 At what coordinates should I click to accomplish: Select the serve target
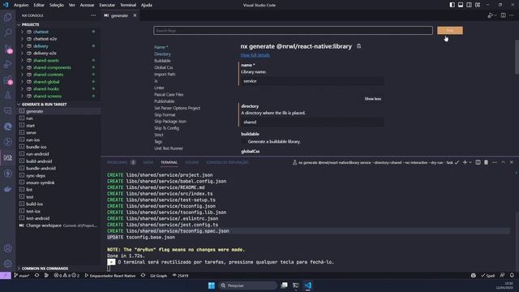(31, 132)
